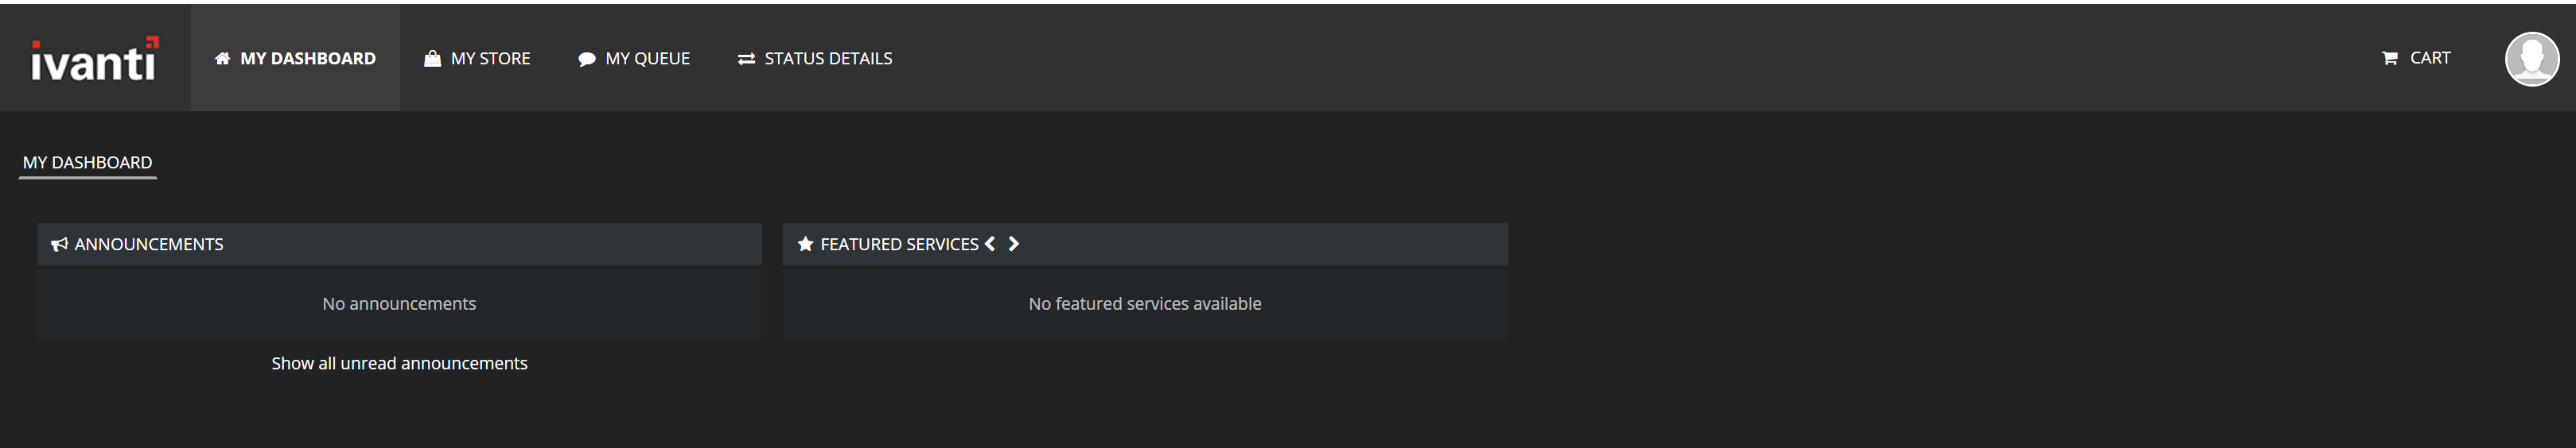Show all unread announcements
2576x448 pixels.
pyautogui.click(x=399, y=363)
